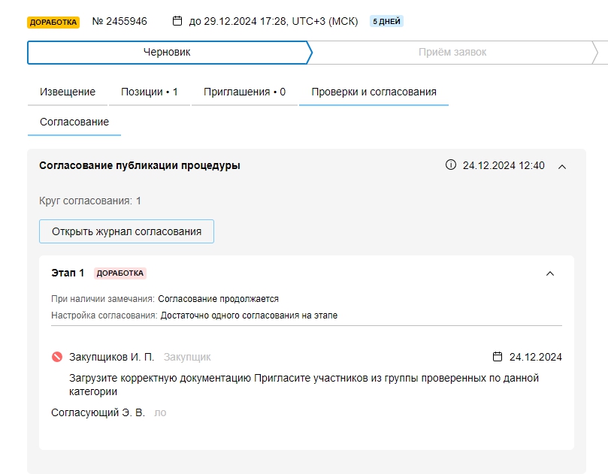Screen dimensions: 608x474
Task: Click the 5 ДНЕЙ remaining badge
Action: (386, 22)
